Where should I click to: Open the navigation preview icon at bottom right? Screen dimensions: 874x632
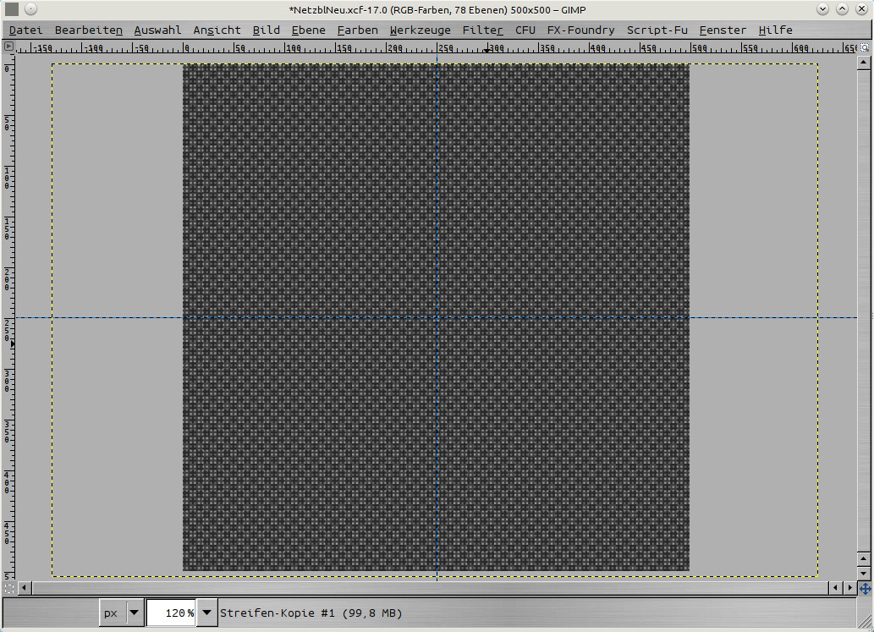tap(864, 587)
